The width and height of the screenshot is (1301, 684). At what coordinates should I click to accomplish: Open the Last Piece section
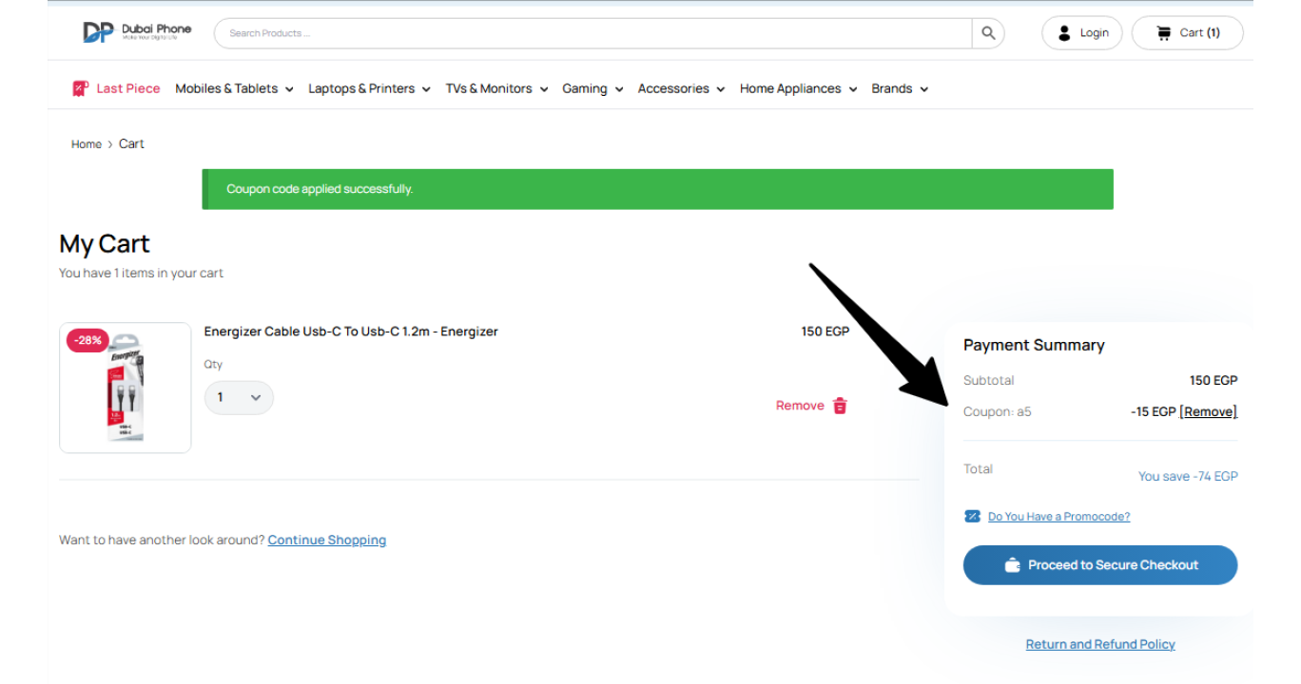[x=116, y=88]
